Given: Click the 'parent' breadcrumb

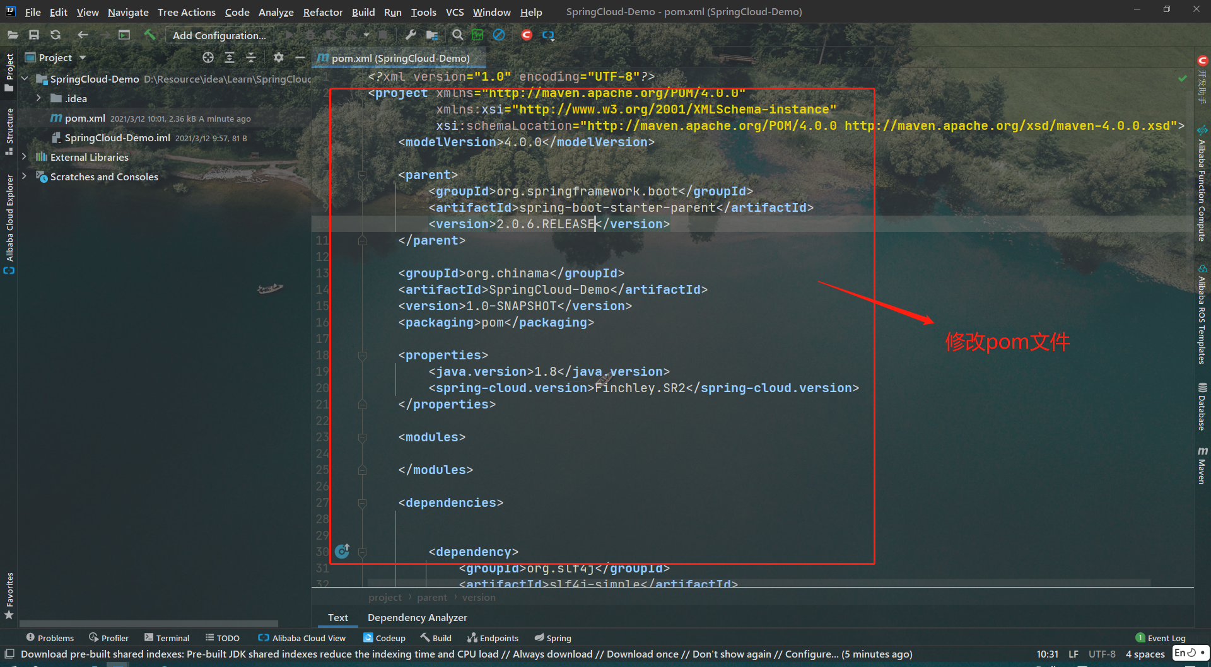Looking at the screenshot, I should click(x=432, y=597).
